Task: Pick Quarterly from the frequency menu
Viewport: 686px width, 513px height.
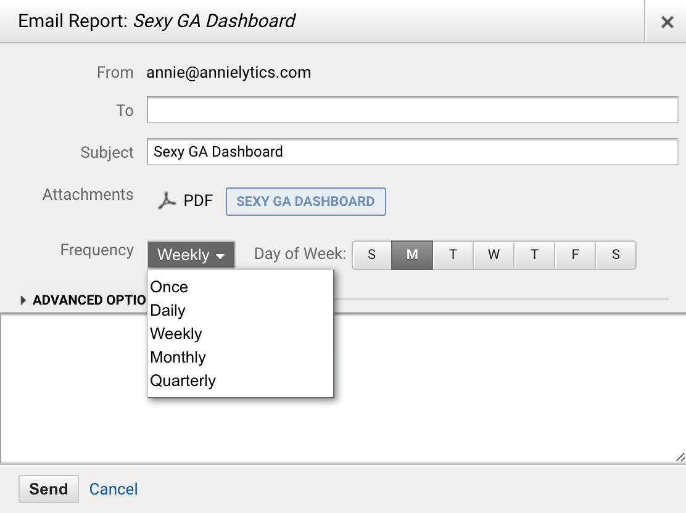Action: pos(183,381)
